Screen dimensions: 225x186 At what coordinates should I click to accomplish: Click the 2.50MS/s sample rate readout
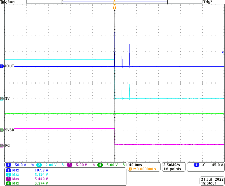pos(172,165)
